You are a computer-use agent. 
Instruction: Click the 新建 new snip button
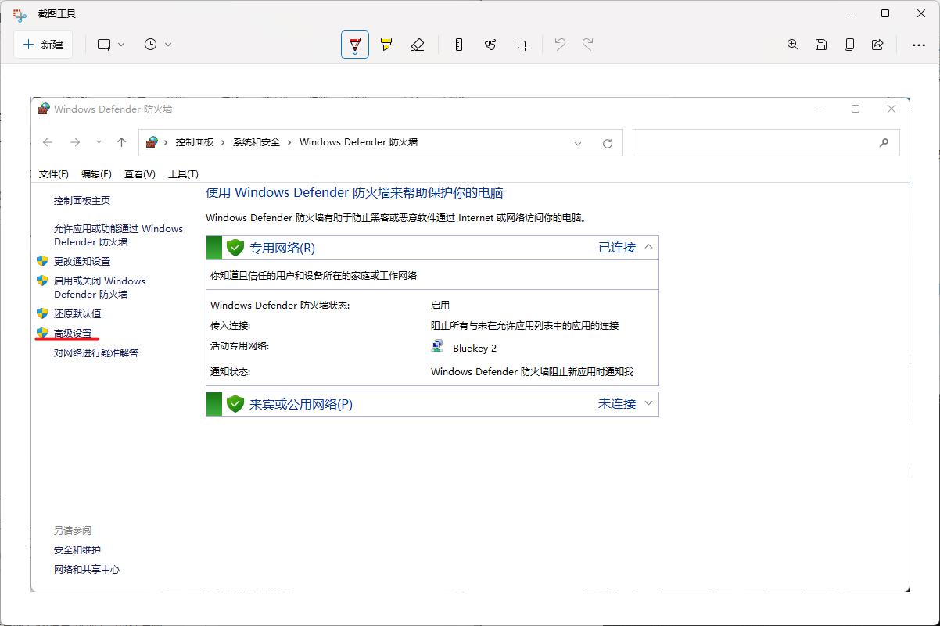click(43, 45)
